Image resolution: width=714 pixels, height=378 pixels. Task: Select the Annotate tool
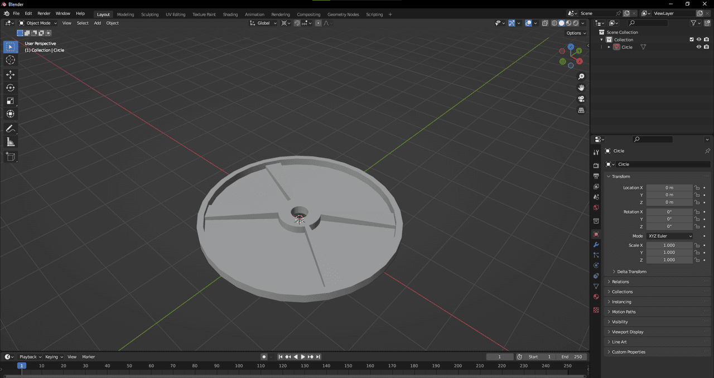pyautogui.click(x=11, y=129)
